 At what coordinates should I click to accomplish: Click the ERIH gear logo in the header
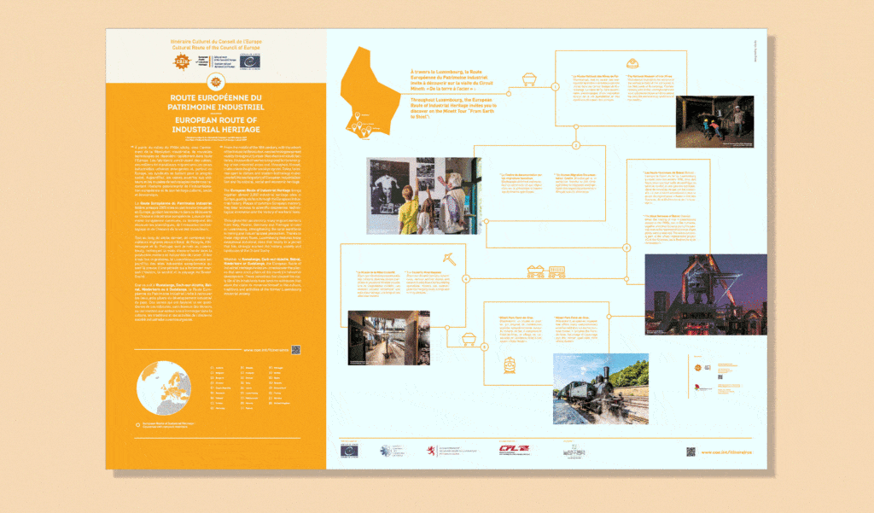point(182,61)
